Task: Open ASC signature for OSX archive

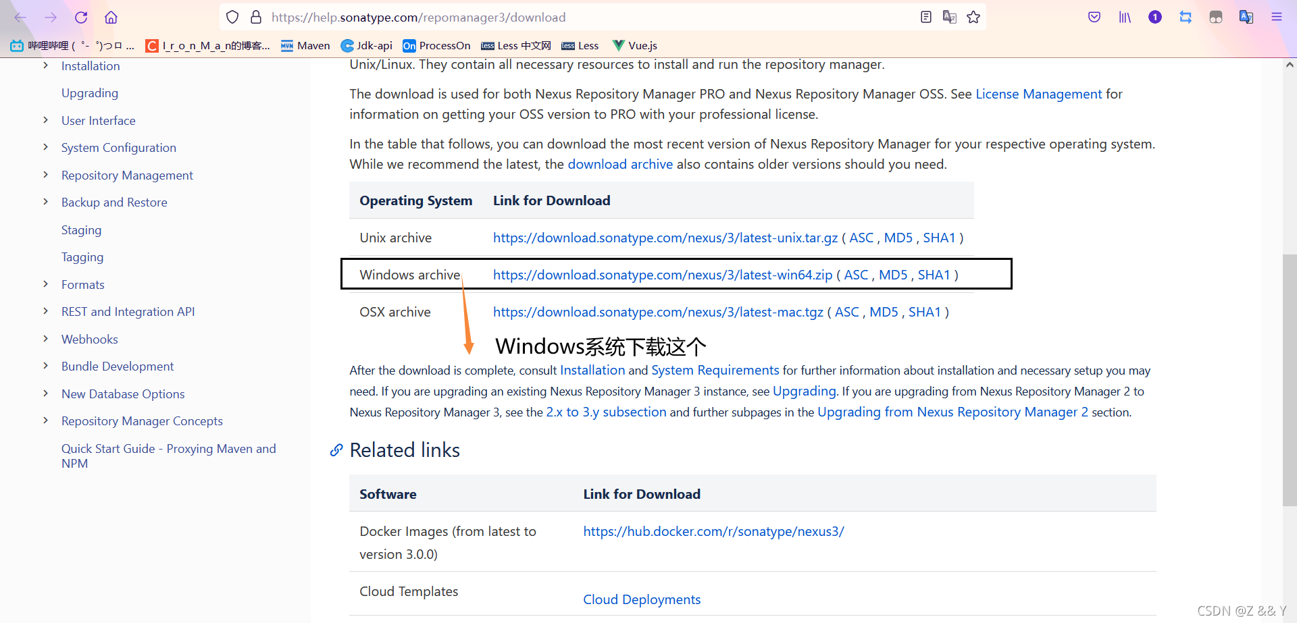Action: (x=847, y=312)
